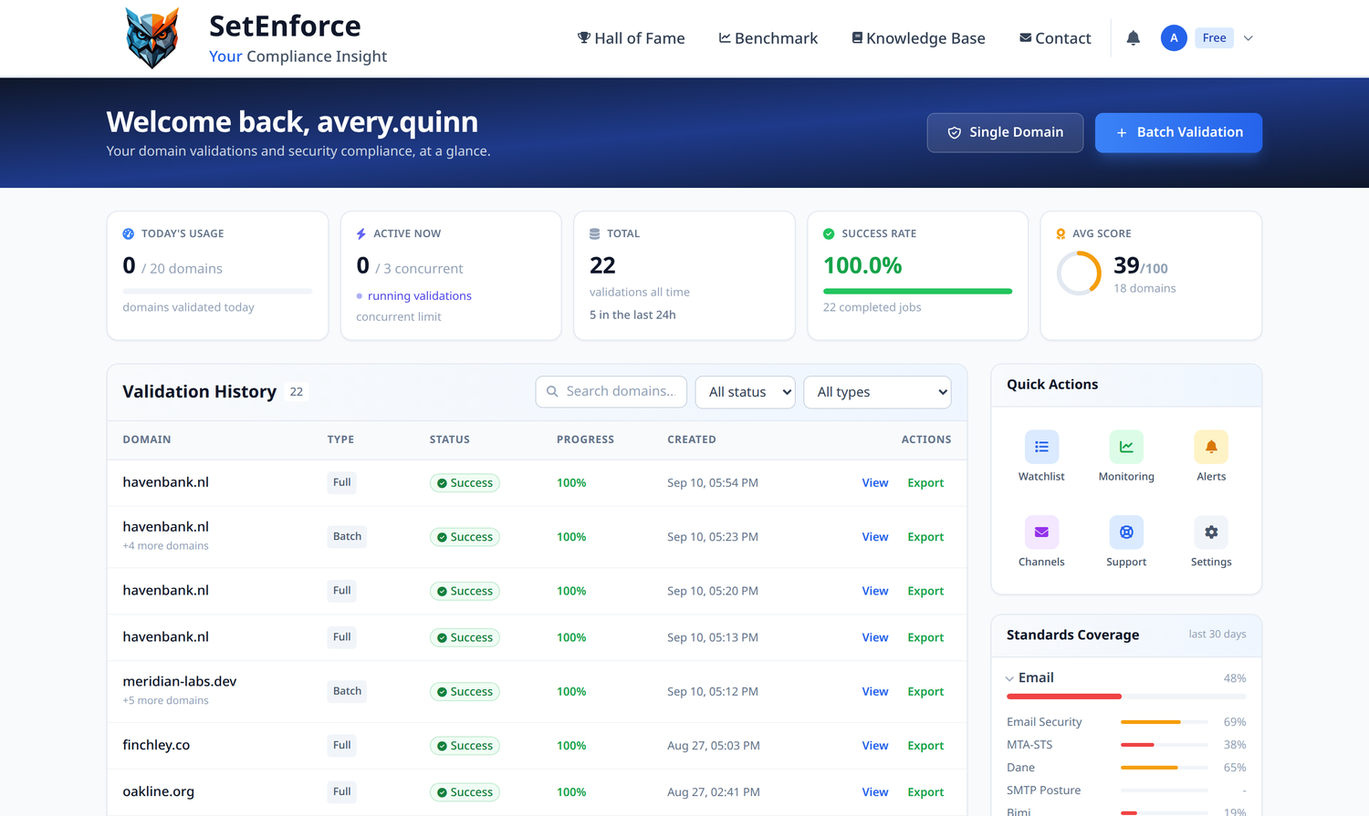Click the Single Domain button
Image resolution: width=1369 pixels, height=816 pixels.
pyautogui.click(x=1005, y=133)
